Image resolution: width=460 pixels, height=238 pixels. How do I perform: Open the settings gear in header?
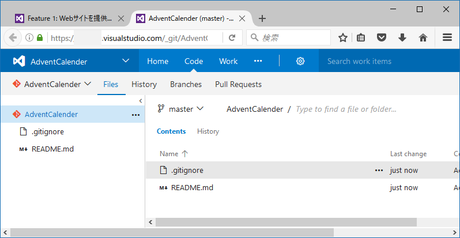[x=300, y=61]
